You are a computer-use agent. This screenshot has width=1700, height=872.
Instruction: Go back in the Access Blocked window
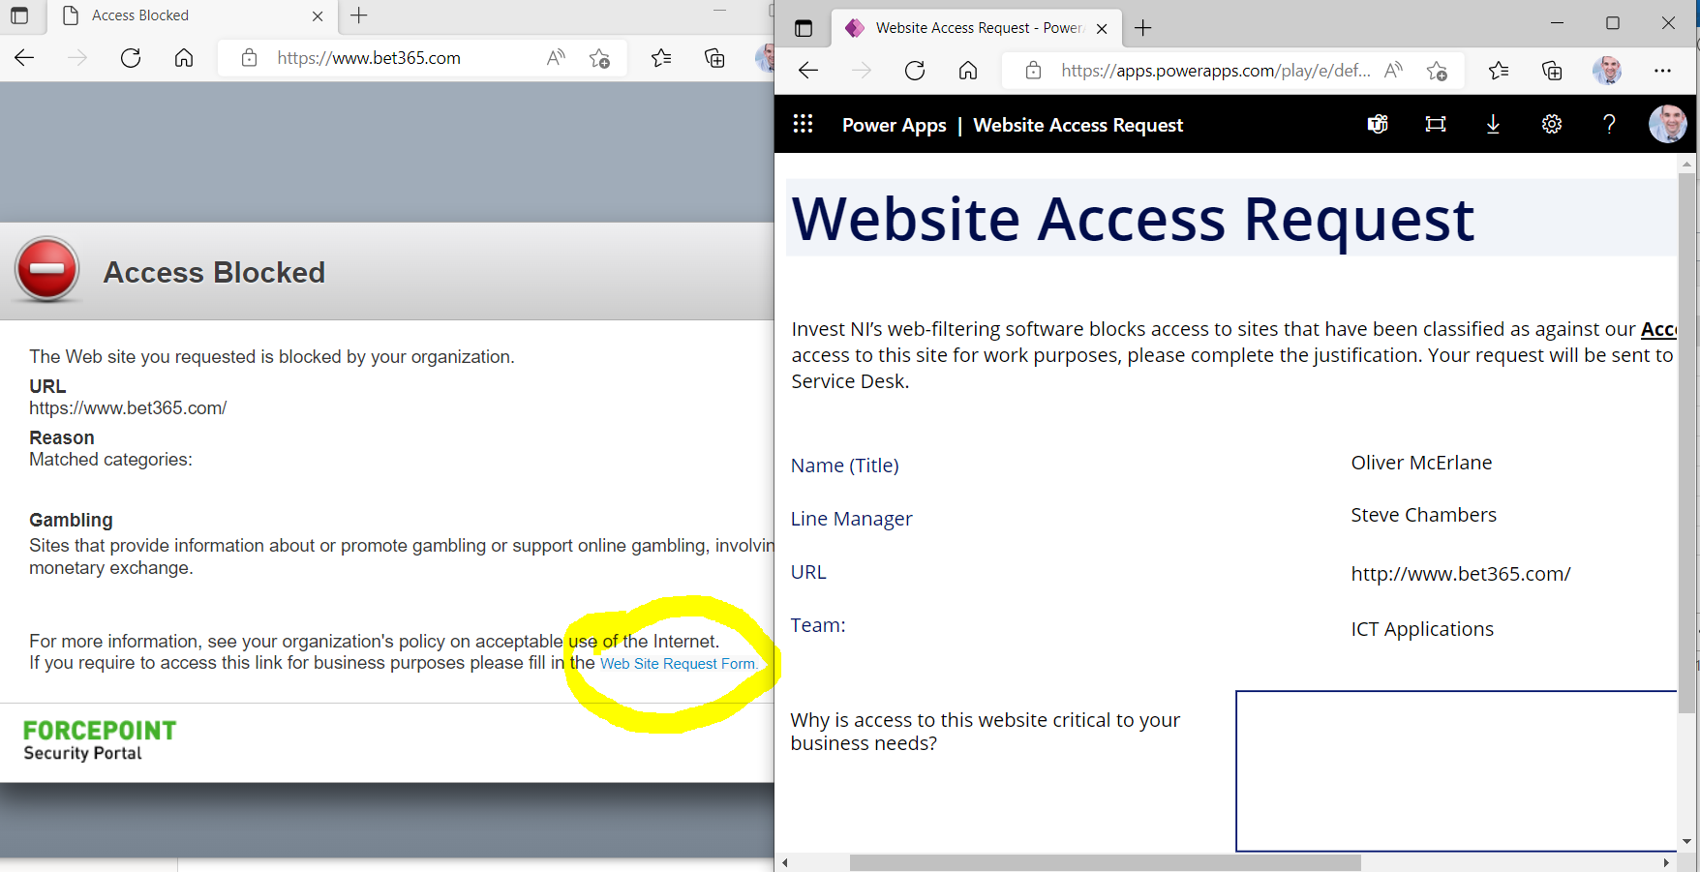tap(24, 58)
